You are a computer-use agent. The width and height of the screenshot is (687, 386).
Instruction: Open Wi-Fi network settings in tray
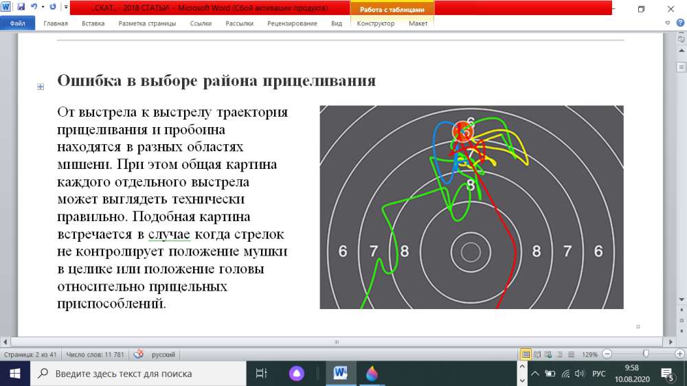click(x=565, y=374)
